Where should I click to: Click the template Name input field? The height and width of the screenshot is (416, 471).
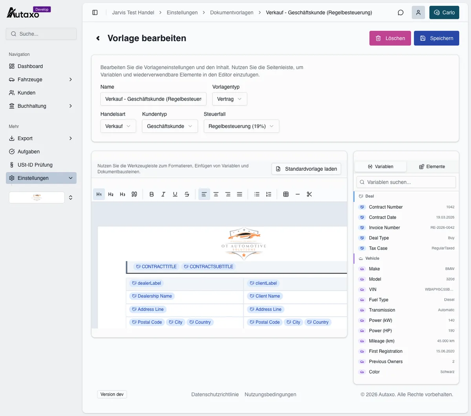pos(153,99)
